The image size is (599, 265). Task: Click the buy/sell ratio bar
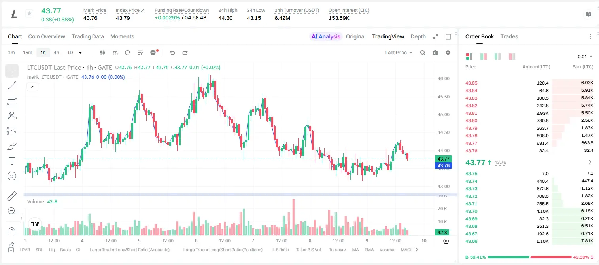(x=529, y=257)
